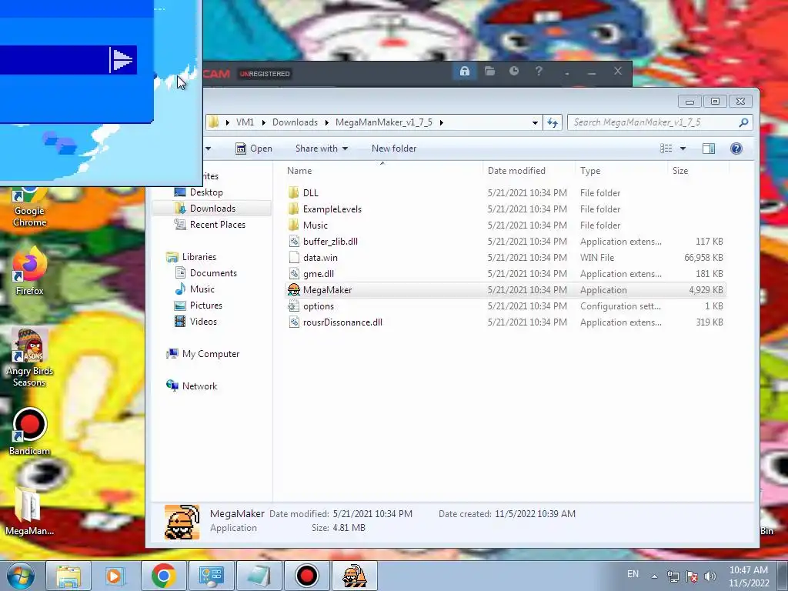Select the options configuration file
Image resolution: width=788 pixels, height=591 pixels.
(x=318, y=306)
